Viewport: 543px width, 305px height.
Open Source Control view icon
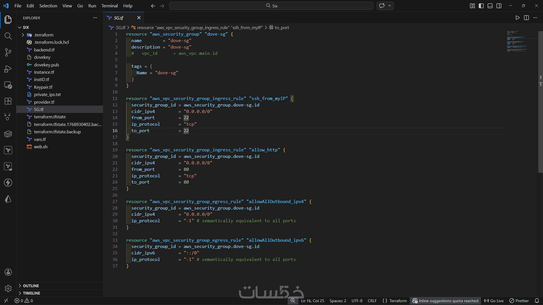[x=8, y=52]
